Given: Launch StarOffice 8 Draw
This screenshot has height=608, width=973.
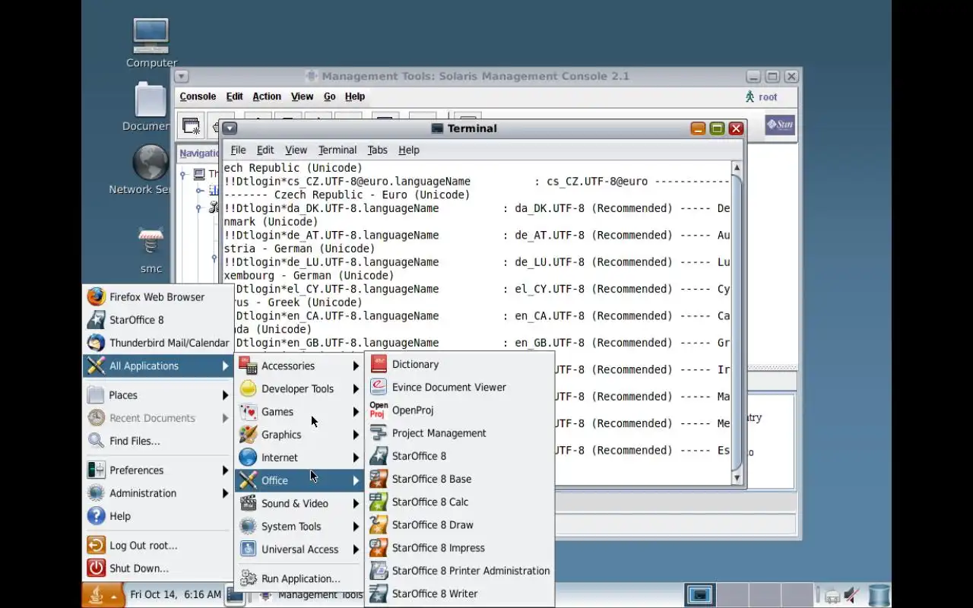Looking at the screenshot, I should pyautogui.click(x=459, y=524).
